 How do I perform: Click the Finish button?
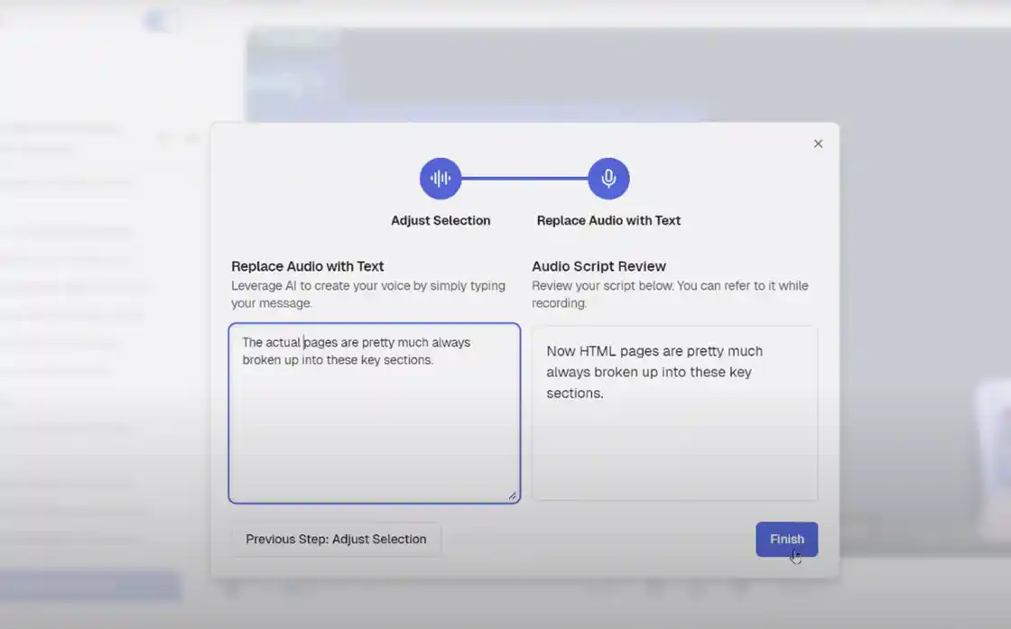pos(786,539)
